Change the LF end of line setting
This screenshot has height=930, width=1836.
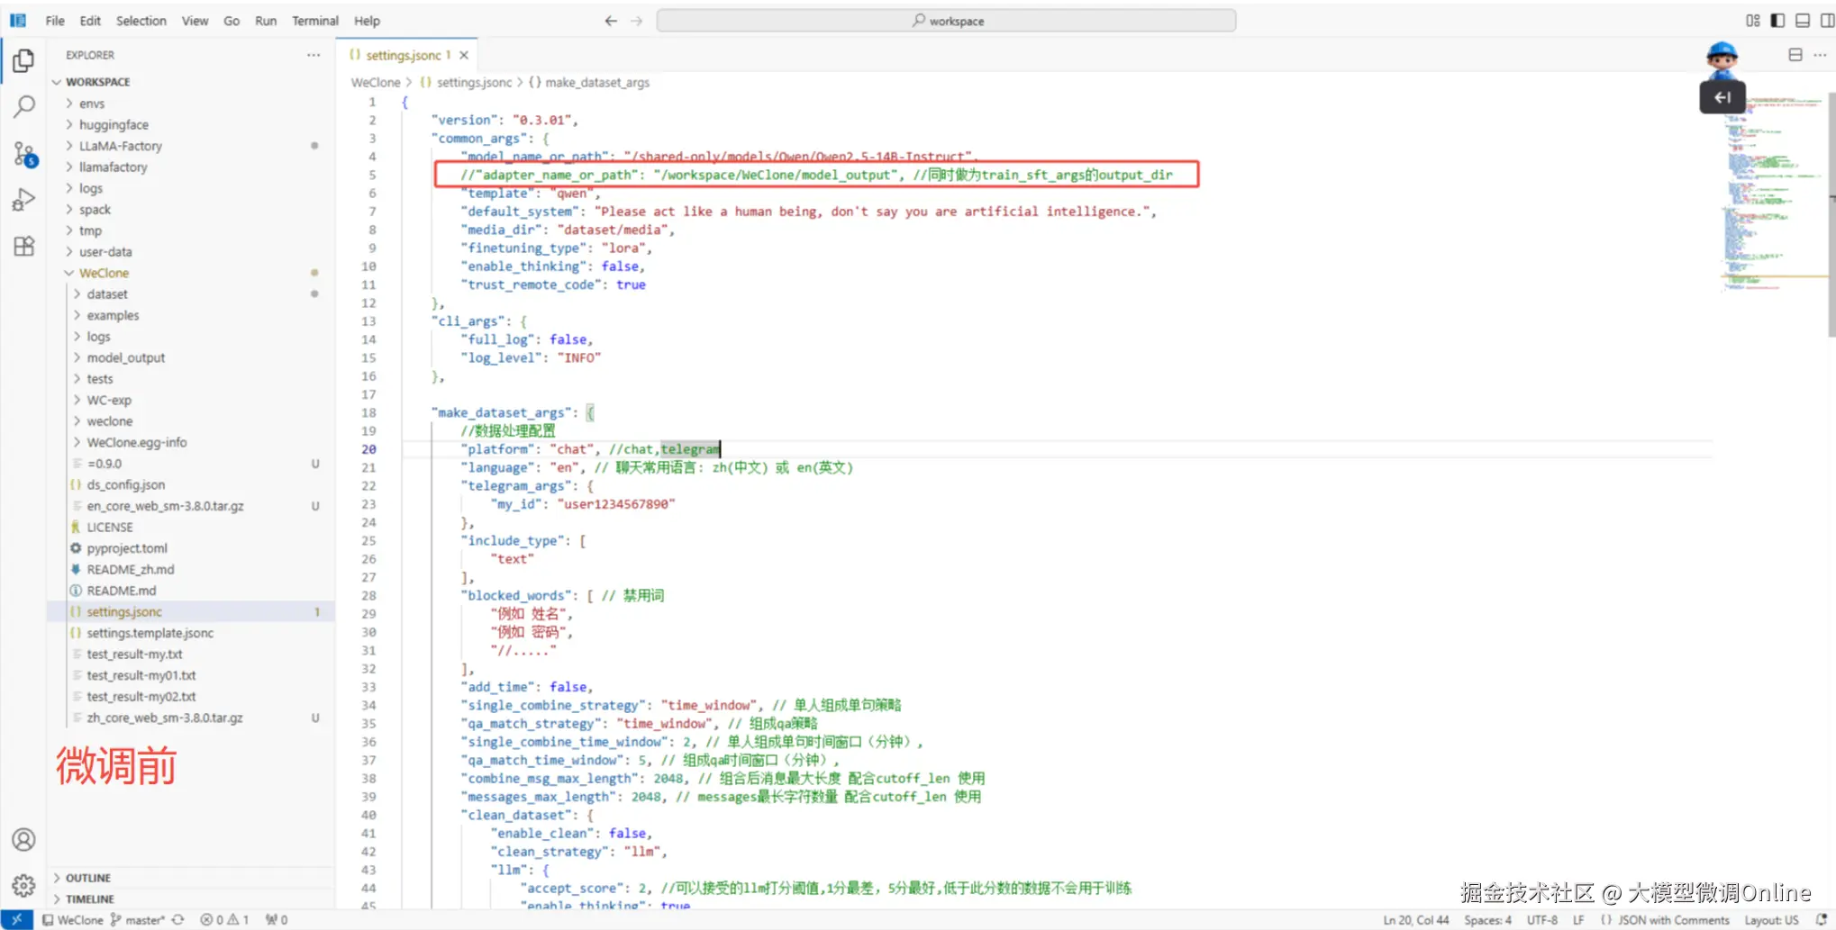[x=1578, y=919]
